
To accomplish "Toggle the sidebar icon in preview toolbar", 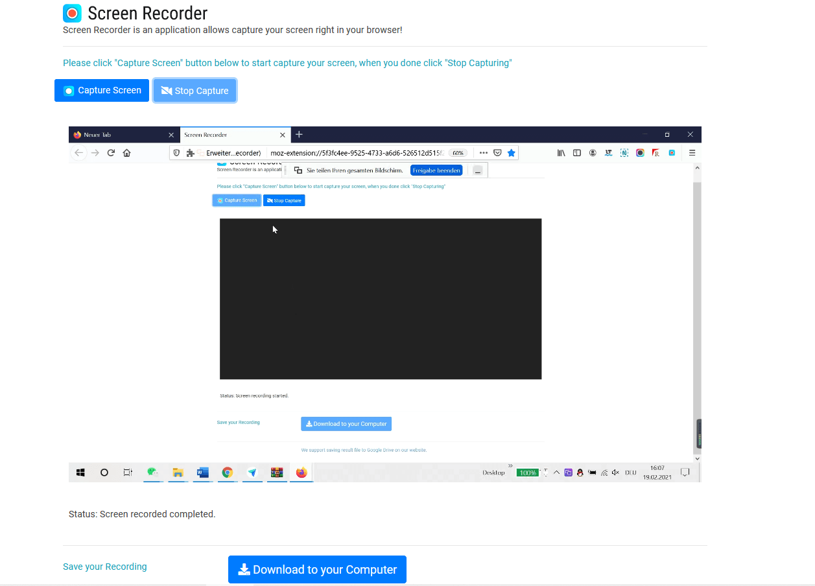I will (x=577, y=153).
